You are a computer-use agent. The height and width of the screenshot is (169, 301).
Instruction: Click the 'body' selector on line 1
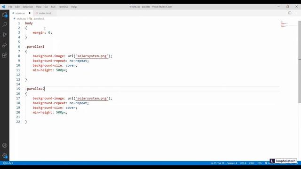coord(29,23)
